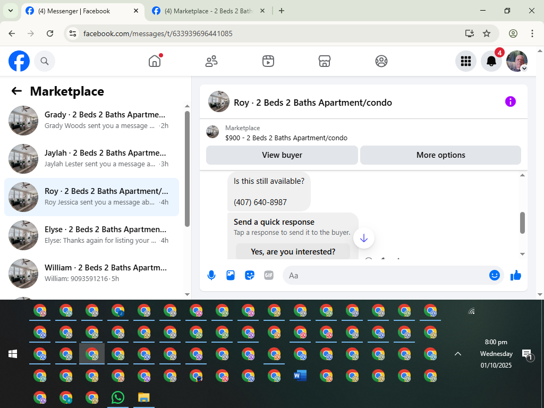Click the address bar URL

click(x=158, y=33)
